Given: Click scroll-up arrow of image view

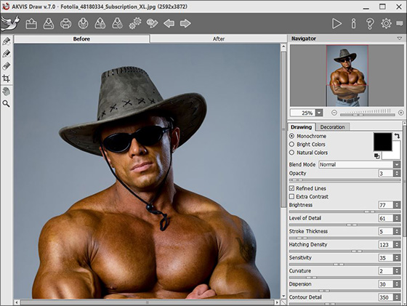Looking at the screenshot, I should (283, 47).
